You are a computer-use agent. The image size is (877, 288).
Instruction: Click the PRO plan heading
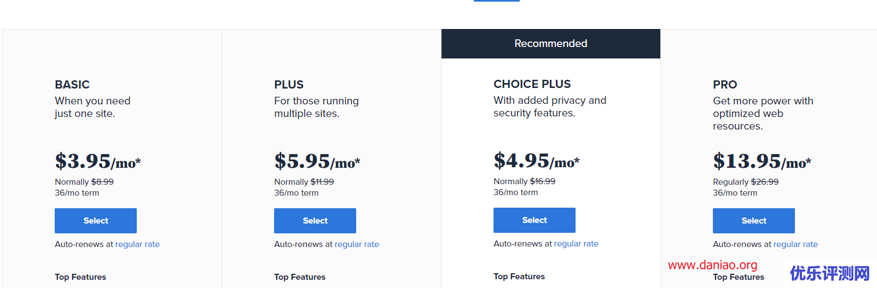coord(725,85)
